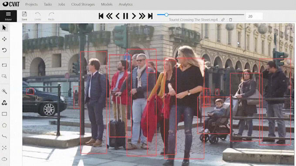Select the zoom region tool
The width and height of the screenshot is (296, 166).
tap(4, 76)
